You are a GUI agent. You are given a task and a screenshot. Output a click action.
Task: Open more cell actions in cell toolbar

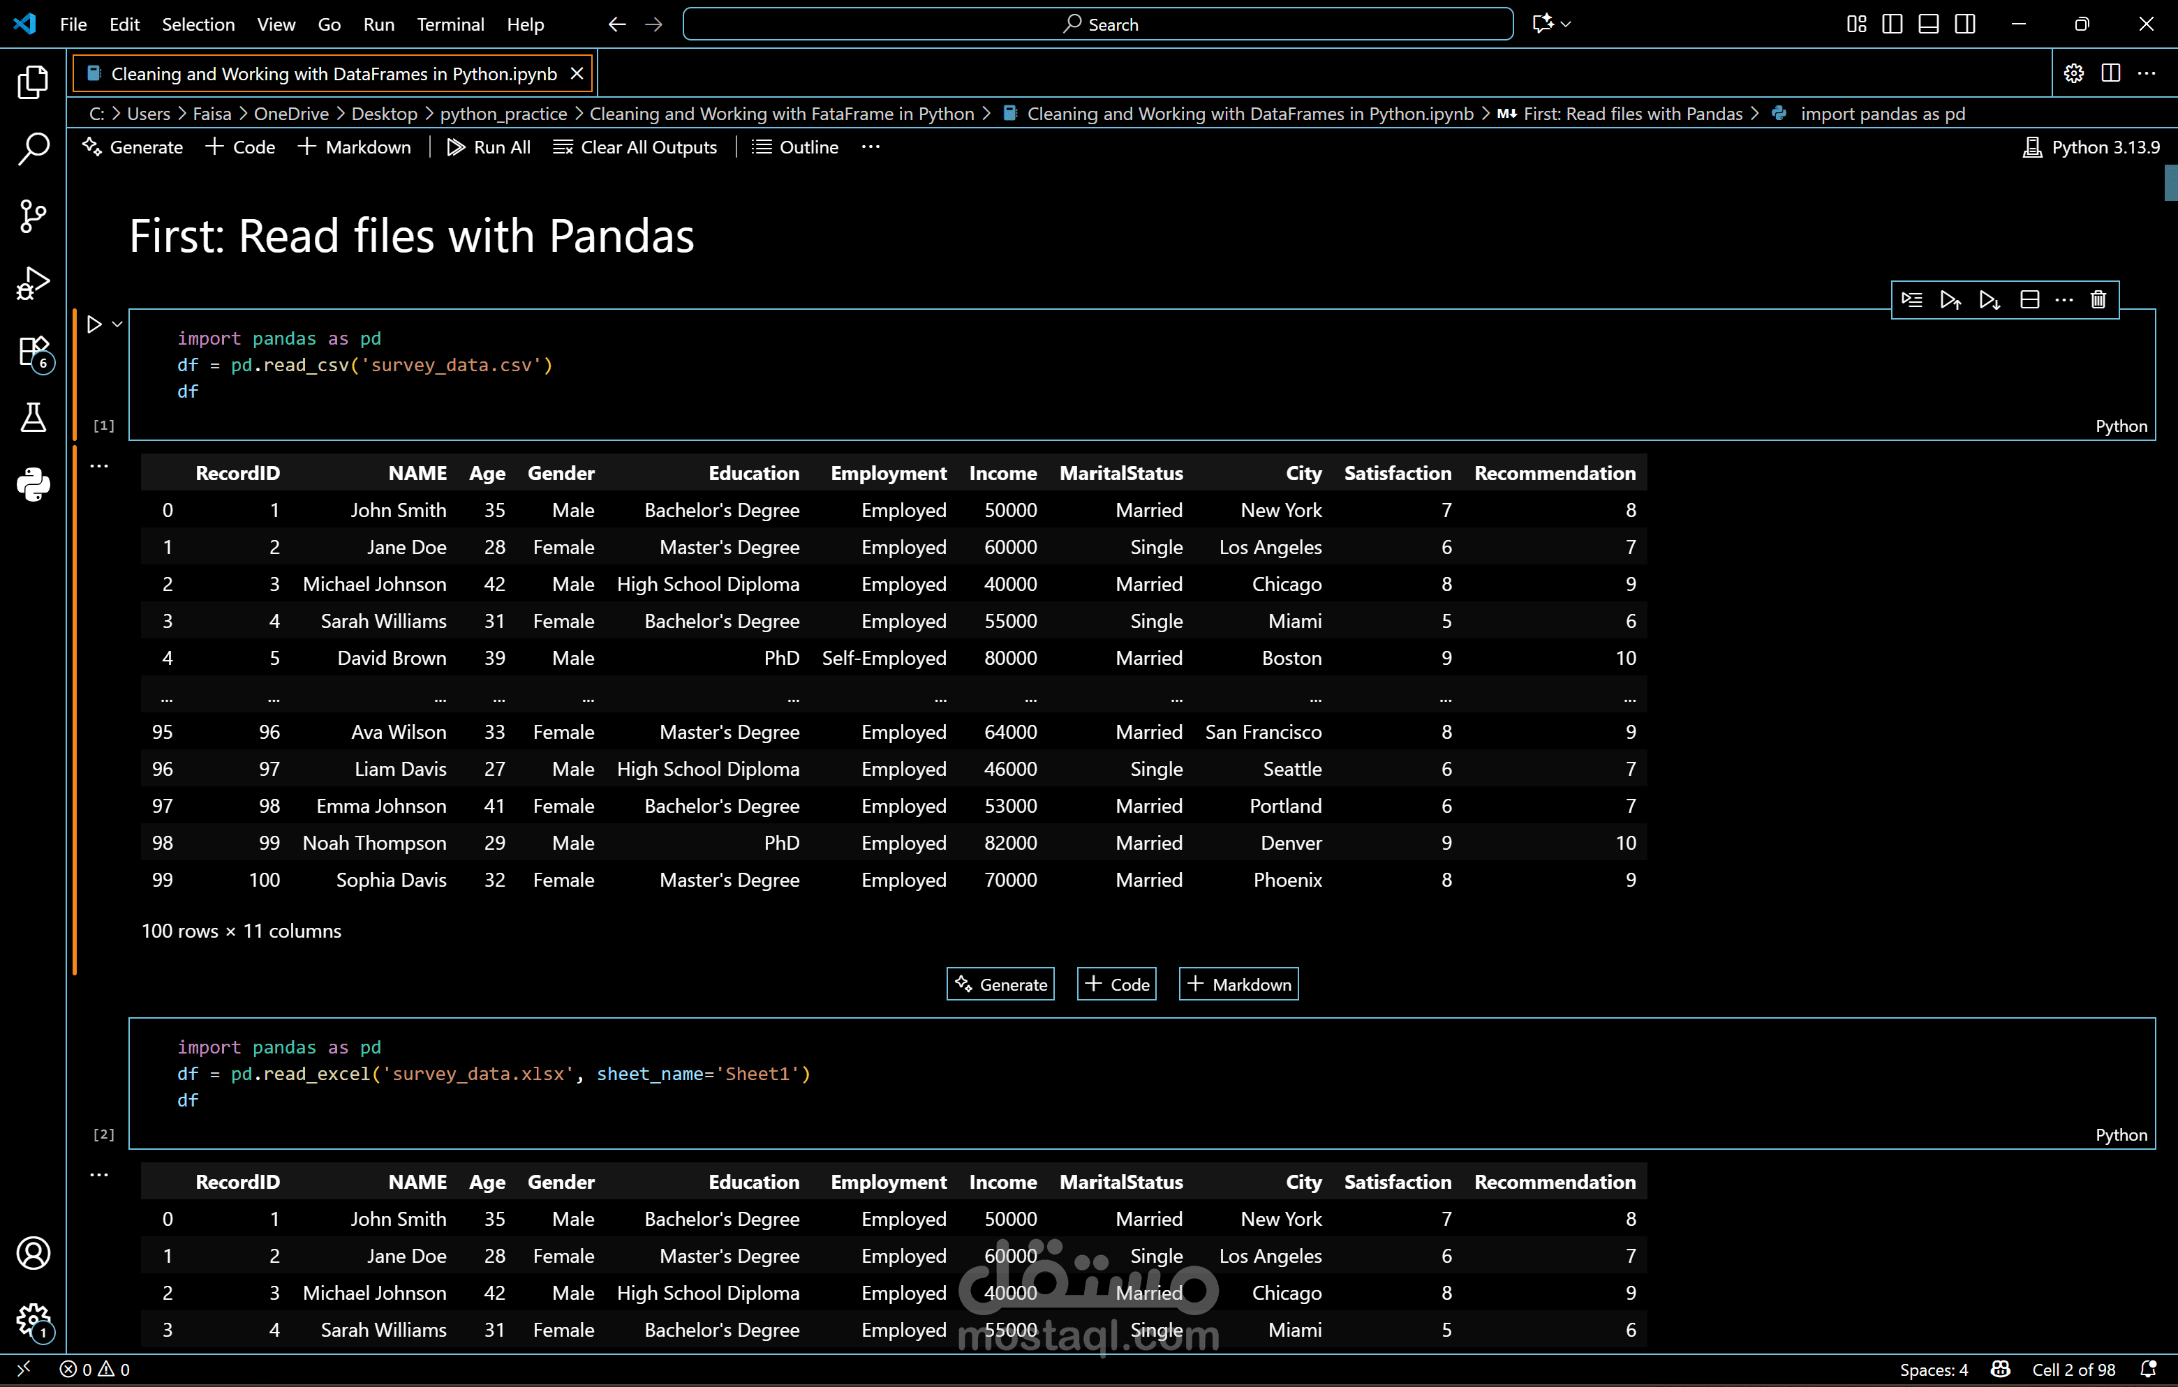[x=2063, y=299]
